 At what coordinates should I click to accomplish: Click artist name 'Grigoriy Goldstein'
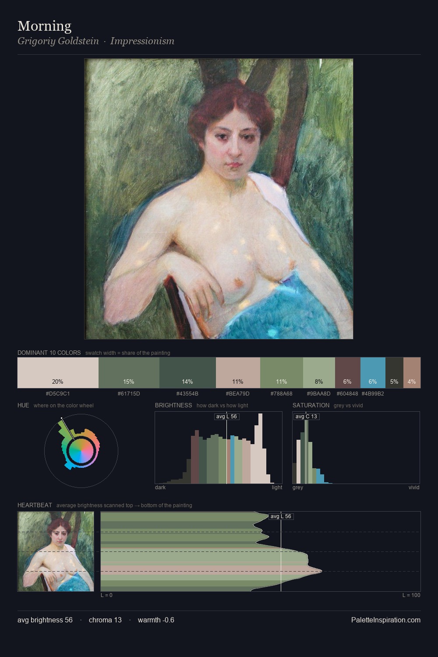[x=58, y=41]
